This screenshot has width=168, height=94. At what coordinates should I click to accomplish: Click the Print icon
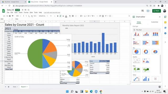point(10,16)
